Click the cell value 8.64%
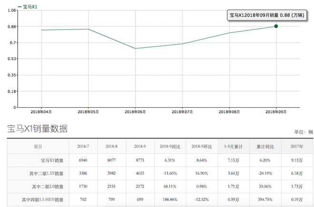The image size is (314, 207). tap(202, 160)
